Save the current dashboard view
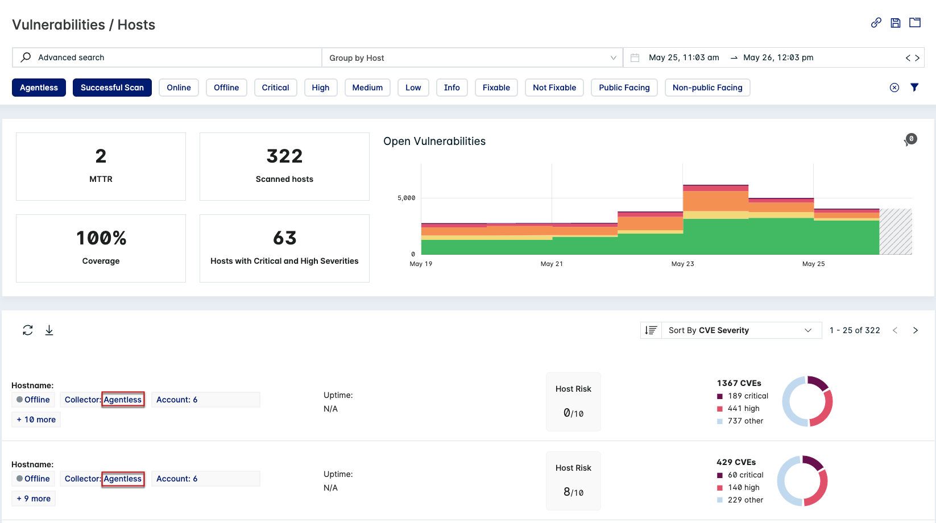Screen dimensions: 936x523 (x=895, y=23)
